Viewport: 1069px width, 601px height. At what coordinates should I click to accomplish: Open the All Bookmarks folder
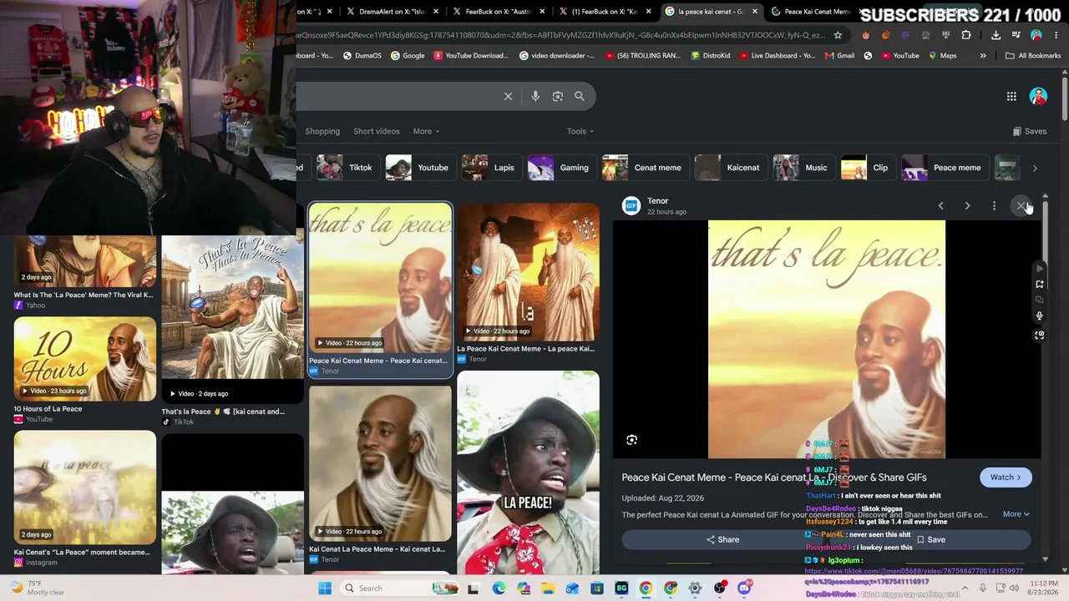point(1033,56)
